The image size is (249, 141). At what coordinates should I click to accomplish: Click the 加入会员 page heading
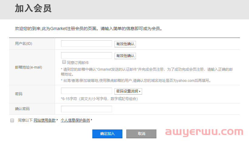pyautogui.click(x=33, y=8)
